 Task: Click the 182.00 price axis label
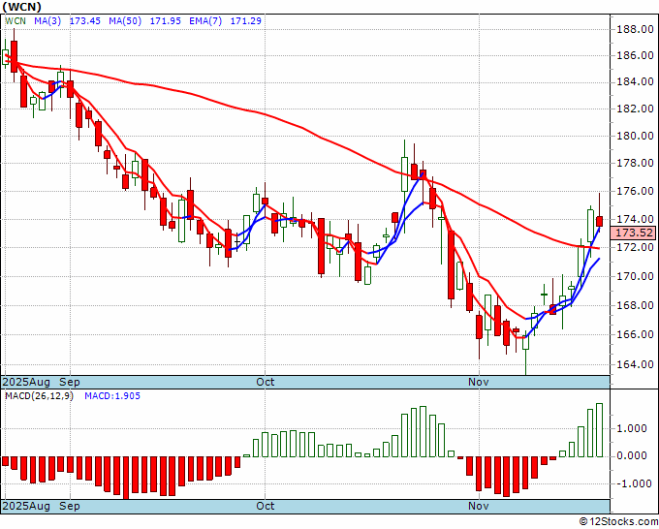click(635, 109)
